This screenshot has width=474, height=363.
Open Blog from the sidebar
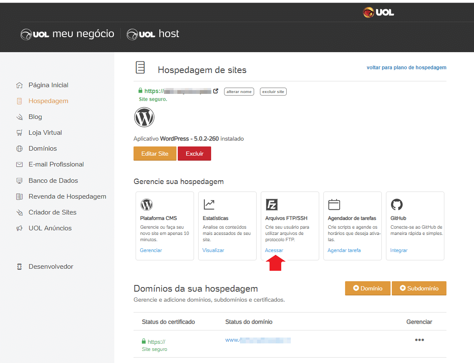pos(35,117)
